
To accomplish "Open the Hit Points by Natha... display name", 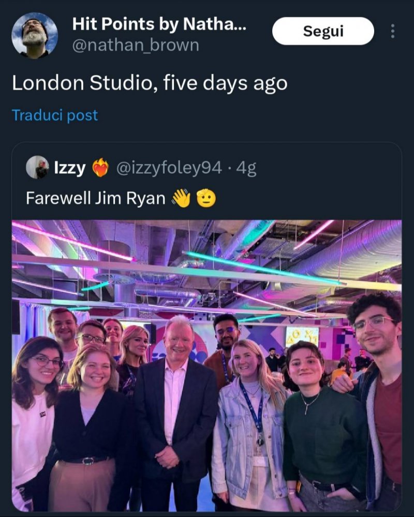I will (x=159, y=23).
